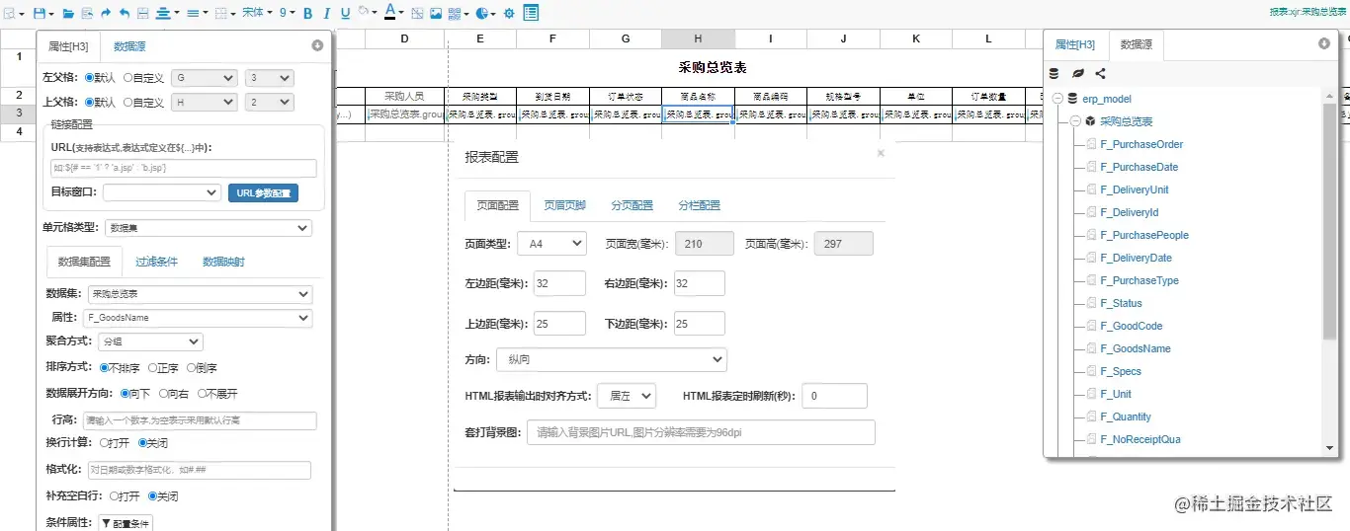Switch to 过滤条件 tab

[x=156, y=262]
